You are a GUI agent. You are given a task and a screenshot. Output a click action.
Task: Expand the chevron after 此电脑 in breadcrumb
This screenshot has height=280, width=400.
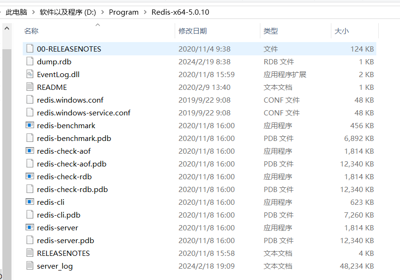point(34,12)
